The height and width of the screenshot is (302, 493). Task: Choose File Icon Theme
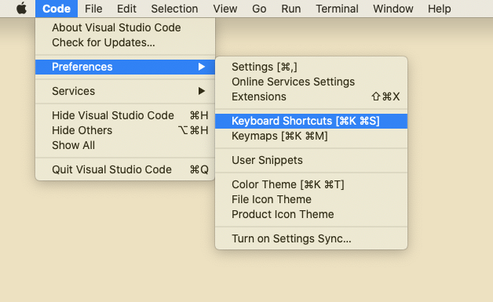(x=312, y=199)
